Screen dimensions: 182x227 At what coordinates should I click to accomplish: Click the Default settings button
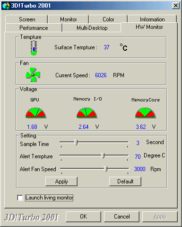click(125, 182)
